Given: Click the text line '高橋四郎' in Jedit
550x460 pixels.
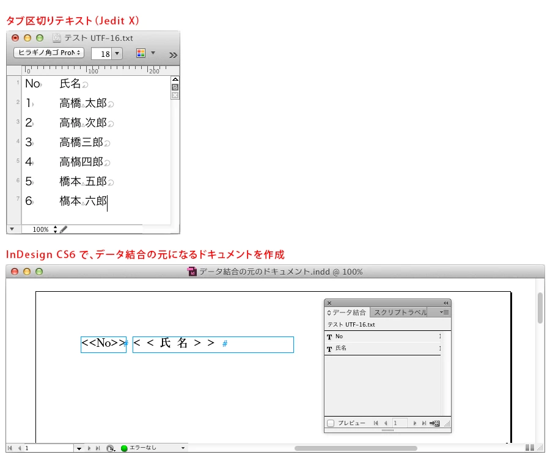Looking at the screenshot, I should coord(81,162).
